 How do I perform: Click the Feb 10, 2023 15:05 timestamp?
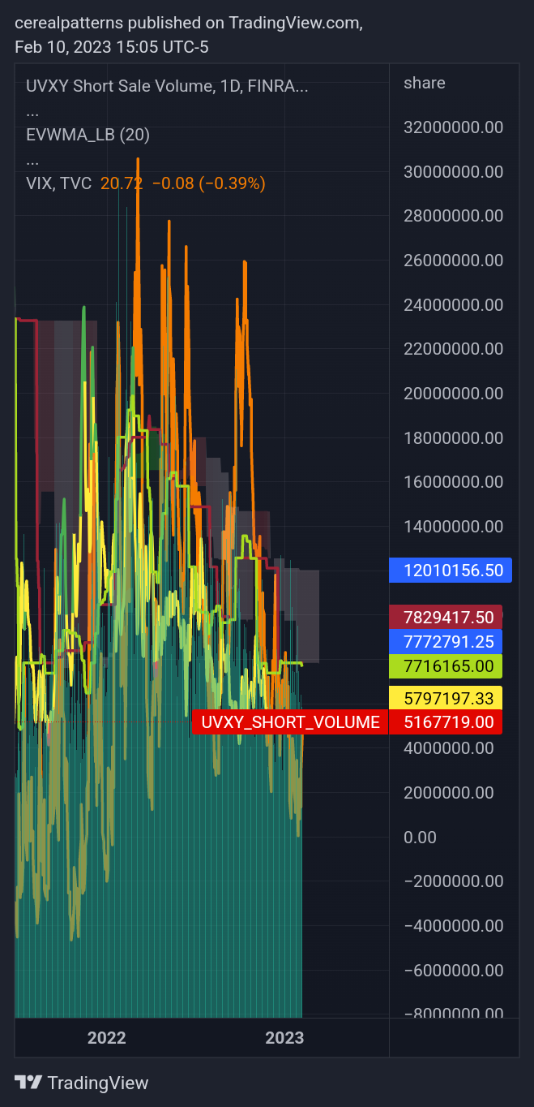(x=112, y=47)
